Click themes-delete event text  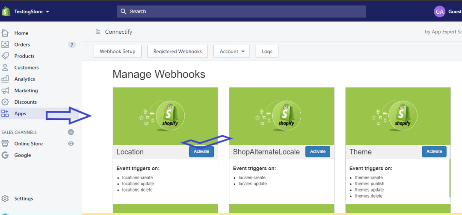point(369,196)
